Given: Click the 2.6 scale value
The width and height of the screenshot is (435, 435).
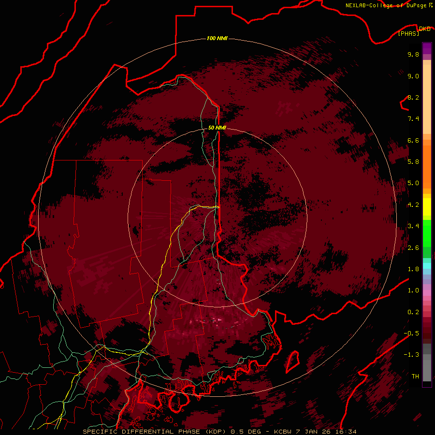Looking at the screenshot, I should coord(413,248).
